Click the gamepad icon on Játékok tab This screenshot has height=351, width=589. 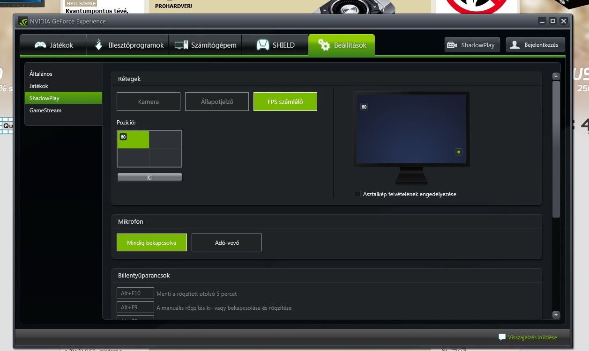pos(40,45)
